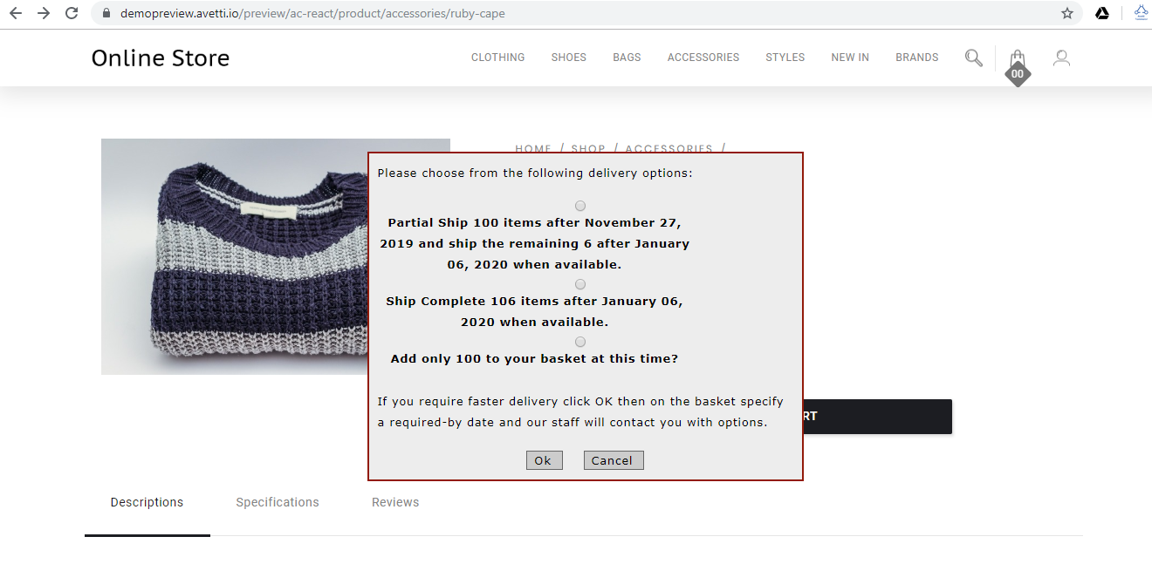Follow the ACCESSORIES breadcrumb link

coord(669,148)
